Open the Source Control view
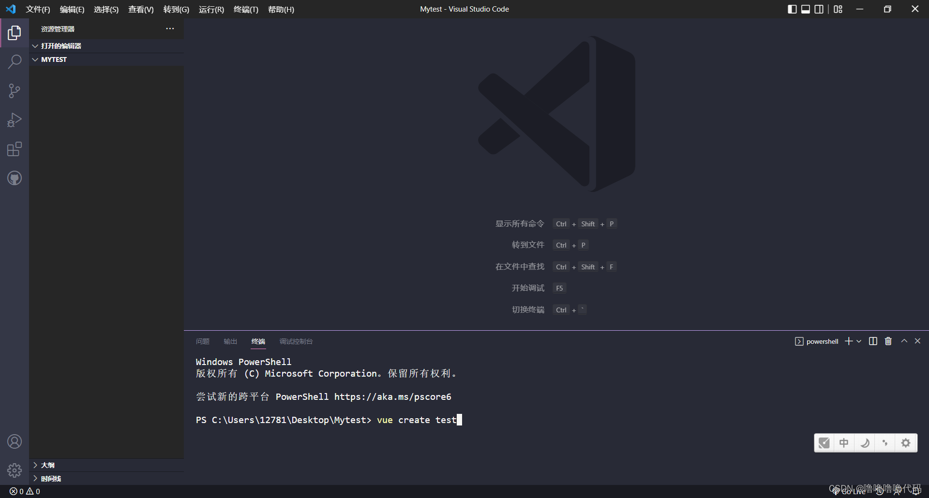 (15, 91)
